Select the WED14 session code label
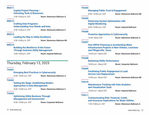149x115 pixels. click(10, 45)
